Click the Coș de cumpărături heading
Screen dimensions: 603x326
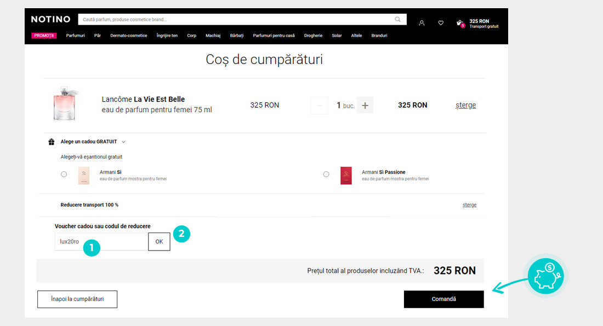coord(264,60)
